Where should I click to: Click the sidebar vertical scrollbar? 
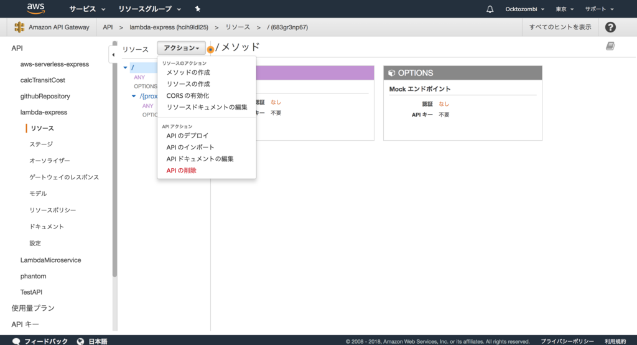coord(114,159)
